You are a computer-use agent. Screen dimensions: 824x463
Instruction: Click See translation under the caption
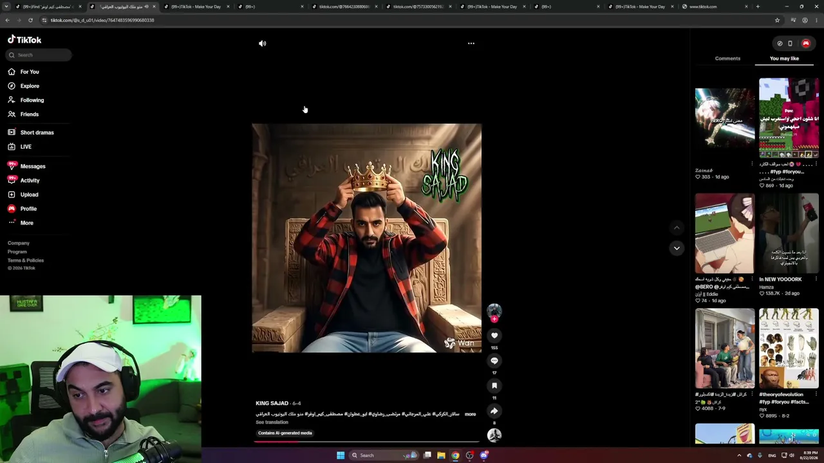click(272, 422)
